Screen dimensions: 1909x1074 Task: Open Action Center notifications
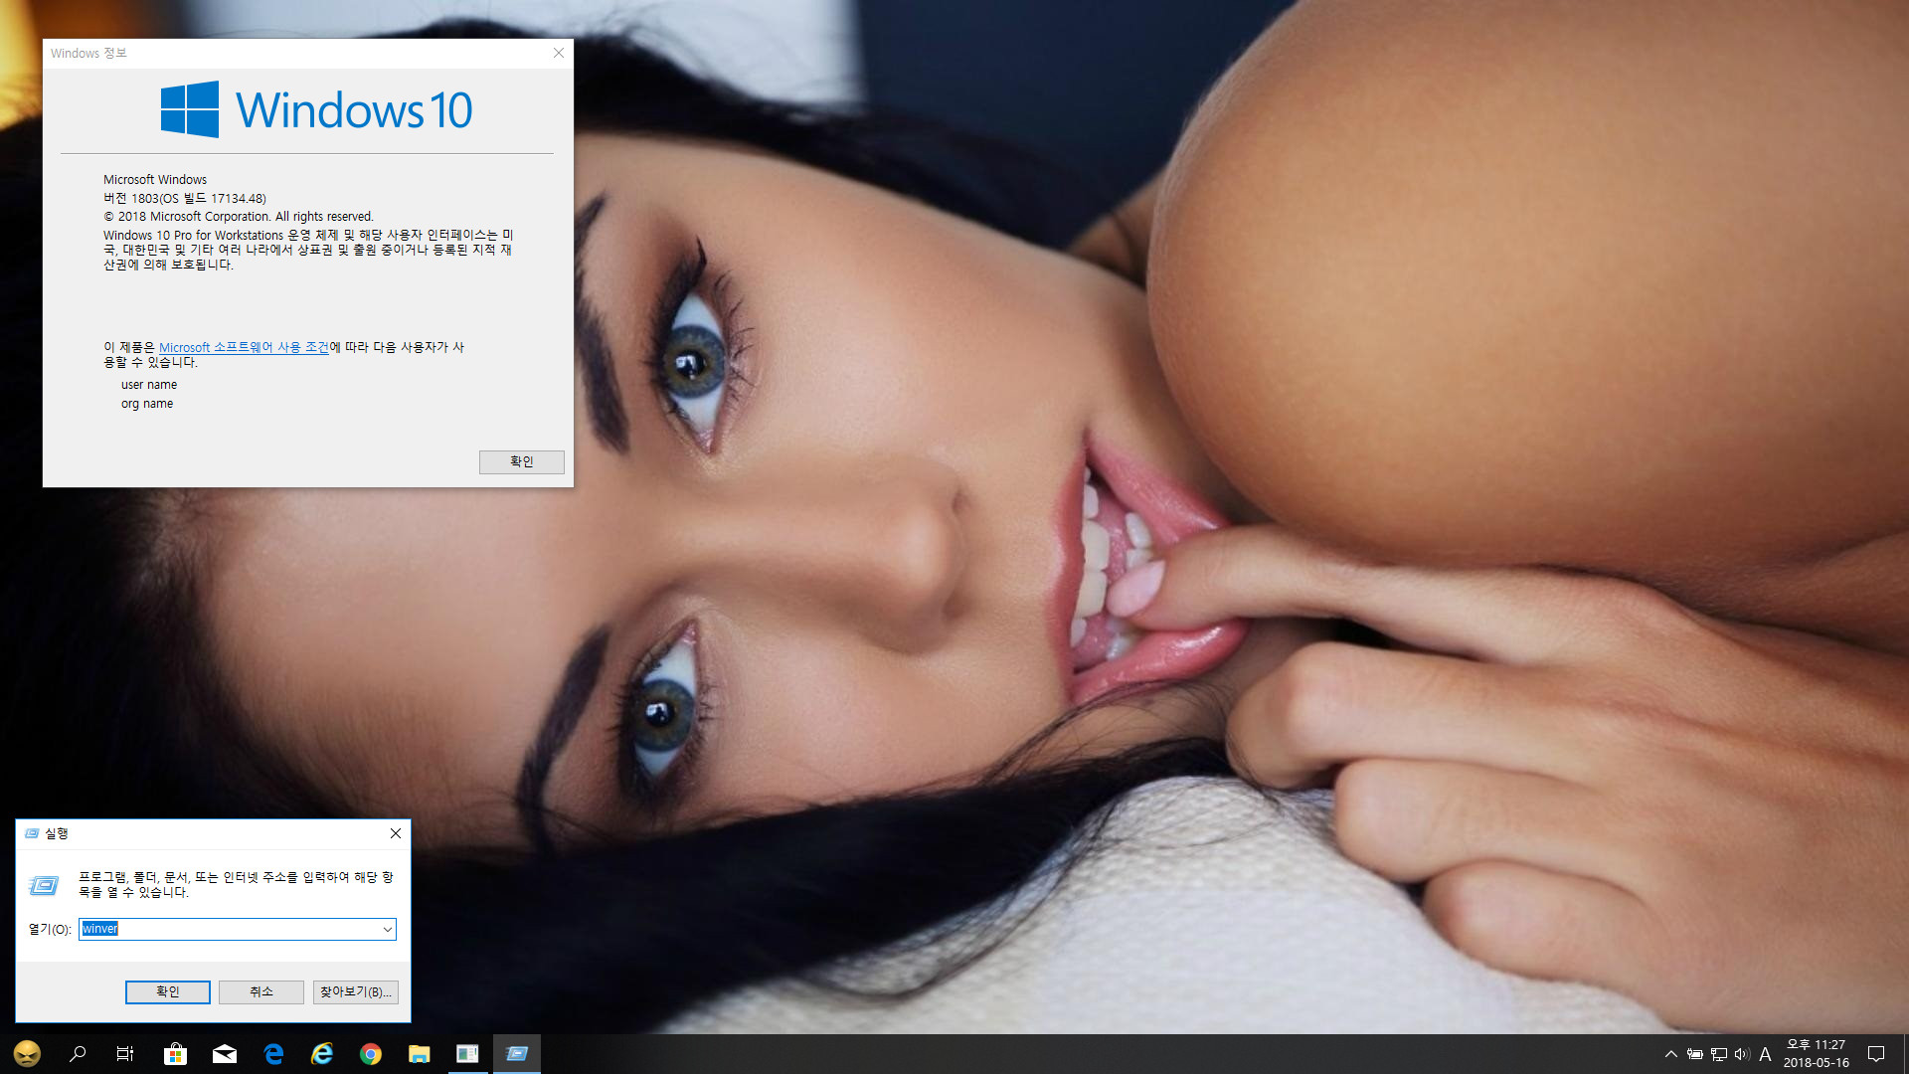pyautogui.click(x=1876, y=1054)
